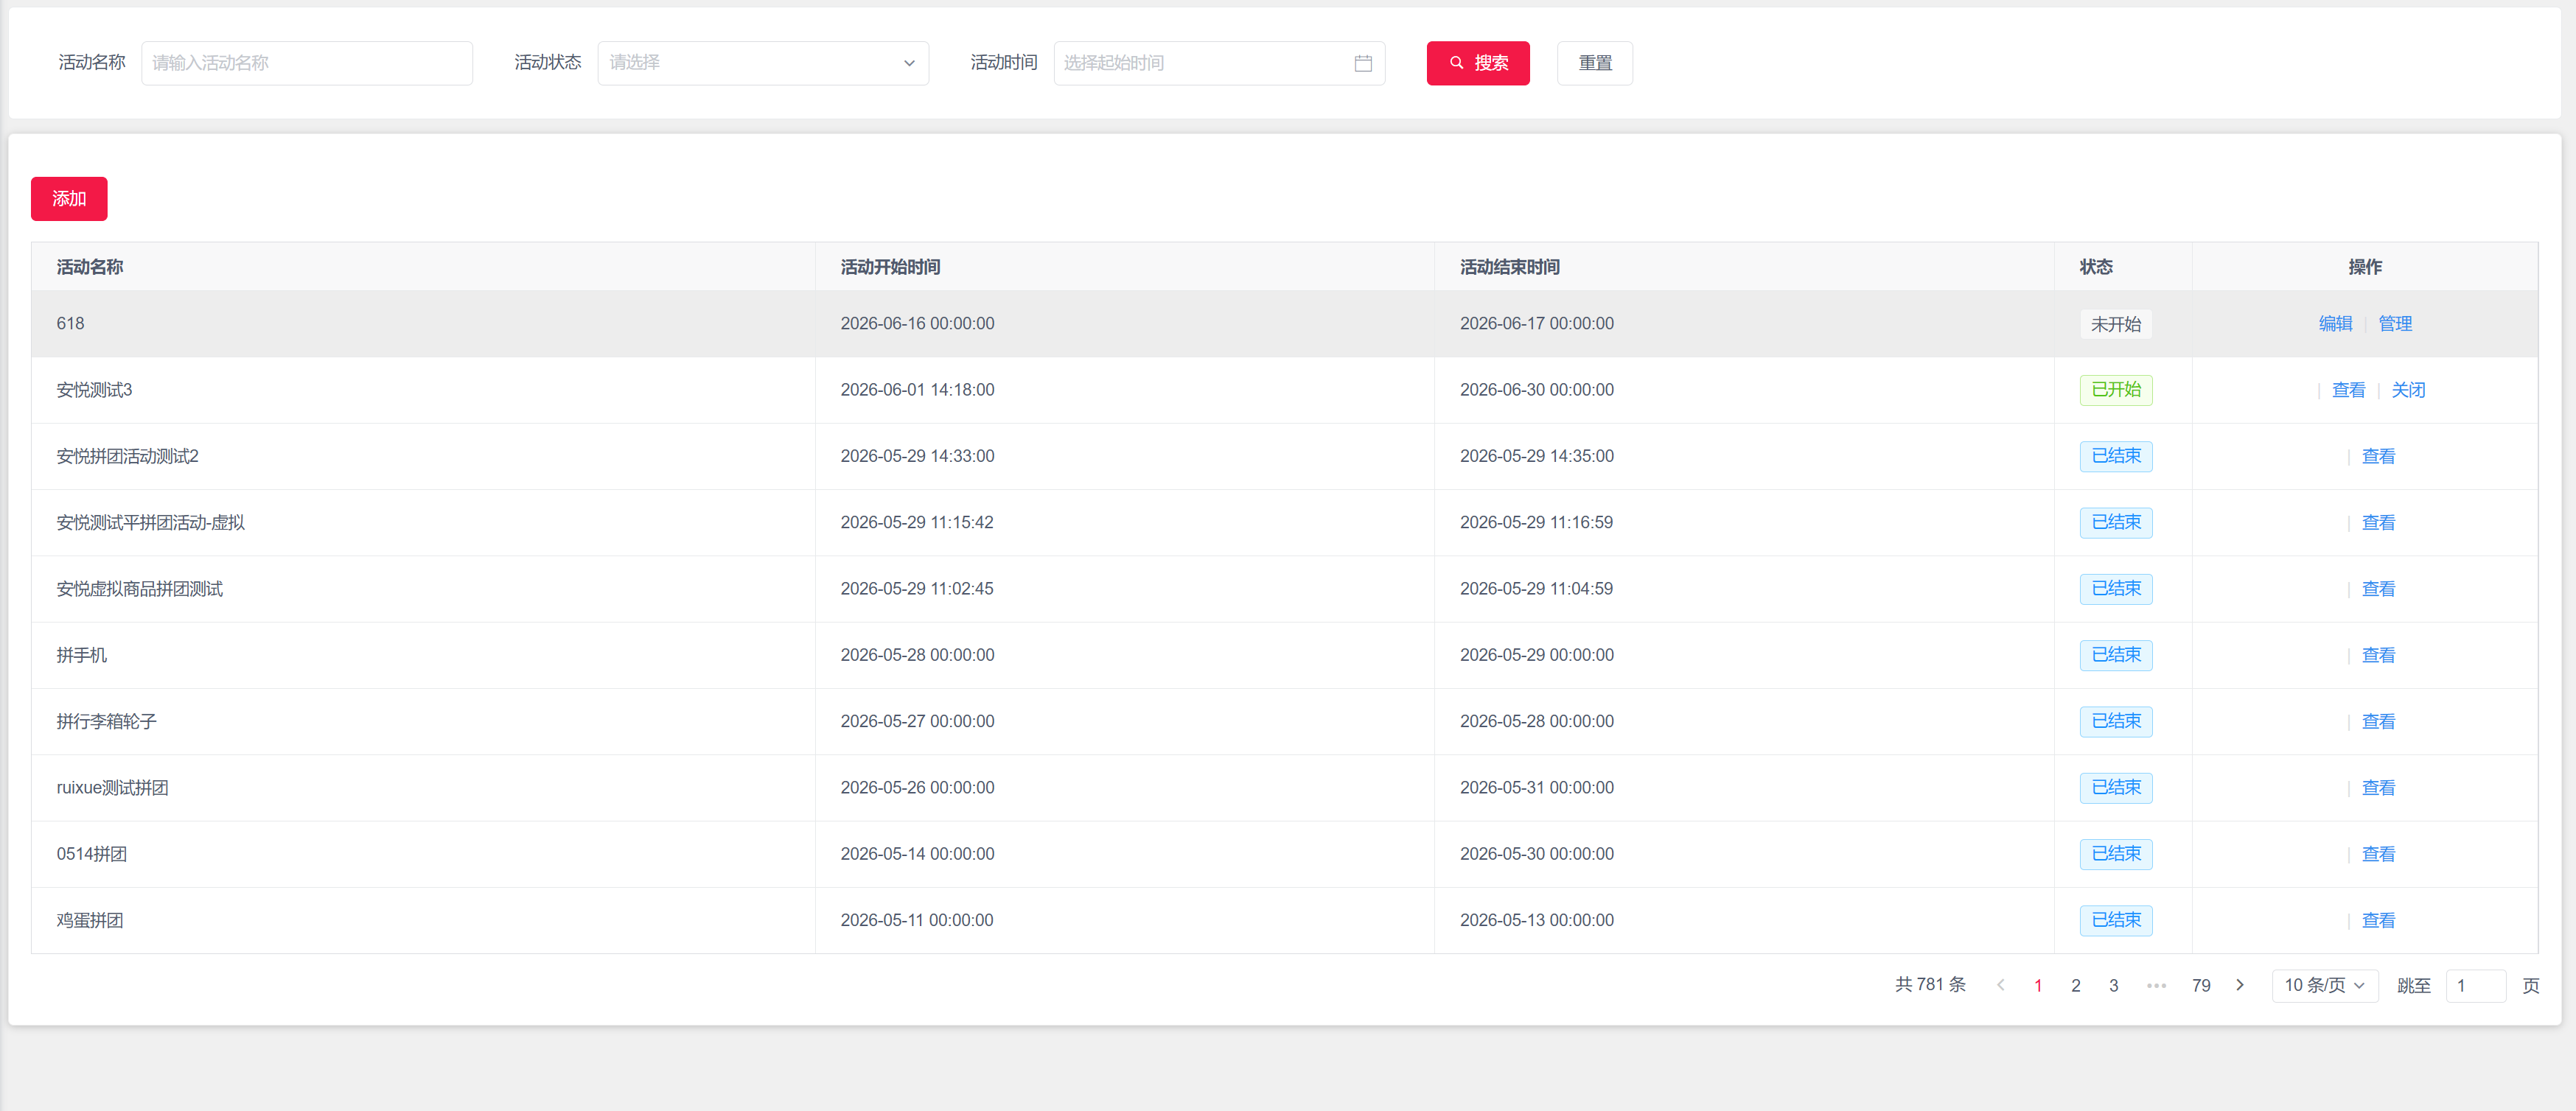Click the 重置 reset button
Screen dimensions: 2576x1111
(x=1595, y=63)
